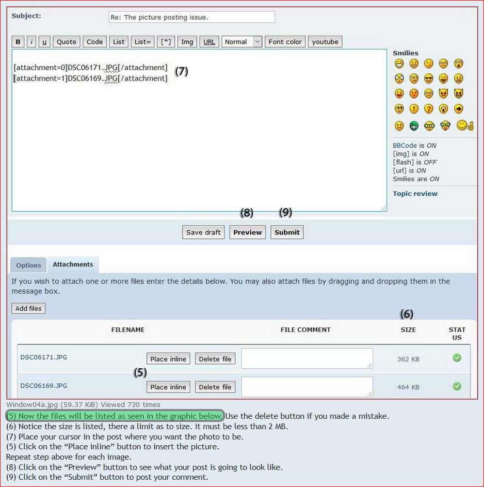Click the Save draft button
This screenshot has height=487, width=484.
tap(203, 232)
